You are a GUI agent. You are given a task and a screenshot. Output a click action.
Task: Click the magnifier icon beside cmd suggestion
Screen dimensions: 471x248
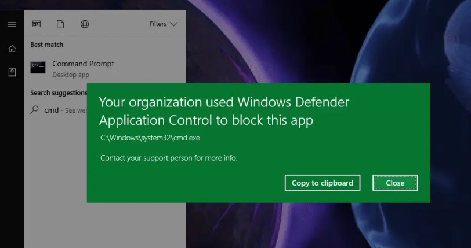[35, 110]
